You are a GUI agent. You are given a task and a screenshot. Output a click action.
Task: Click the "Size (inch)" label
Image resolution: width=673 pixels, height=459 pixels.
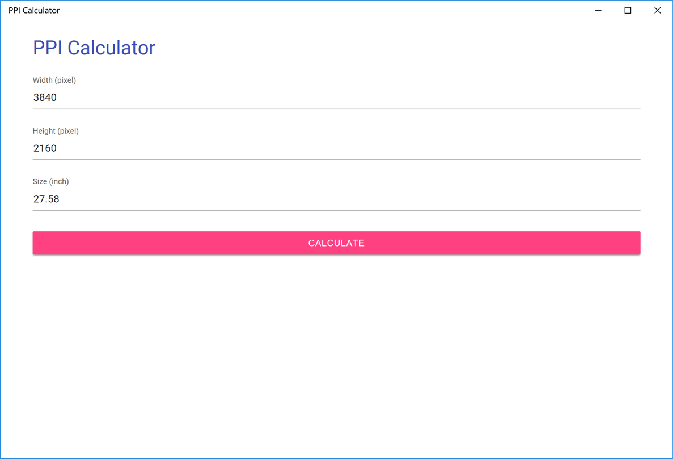click(50, 181)
